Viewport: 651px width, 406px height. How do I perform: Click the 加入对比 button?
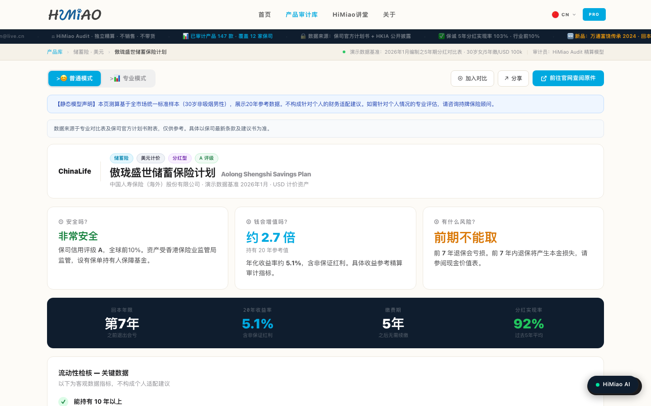[x=472, y=78]
